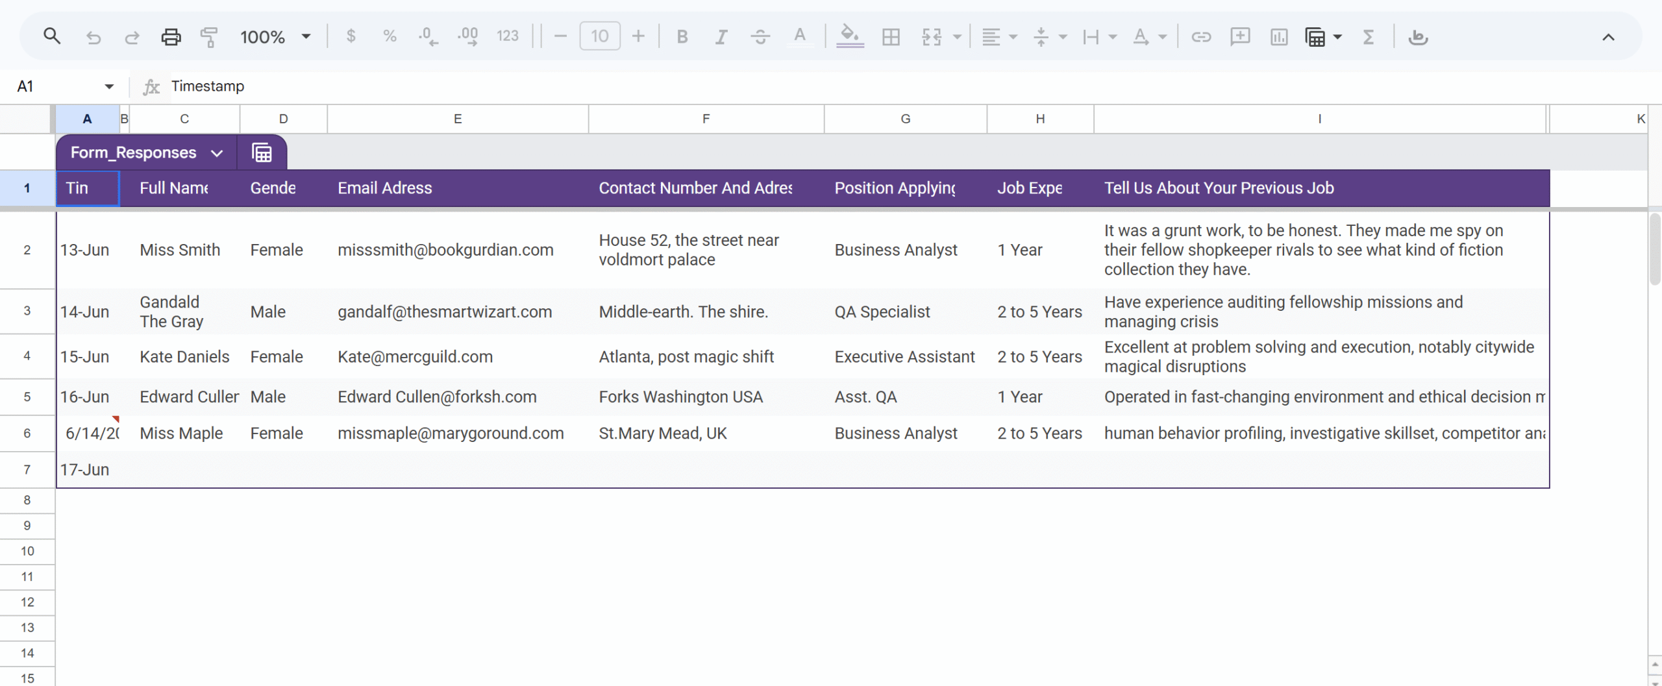
Task: Select column I header
Action: click(1320, 119)
